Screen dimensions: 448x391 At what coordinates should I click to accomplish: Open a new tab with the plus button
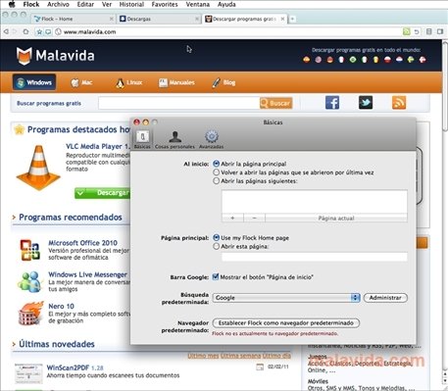[x=292, y=19]
